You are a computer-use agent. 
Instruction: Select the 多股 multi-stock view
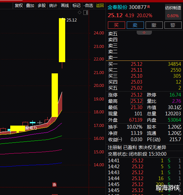42,6
